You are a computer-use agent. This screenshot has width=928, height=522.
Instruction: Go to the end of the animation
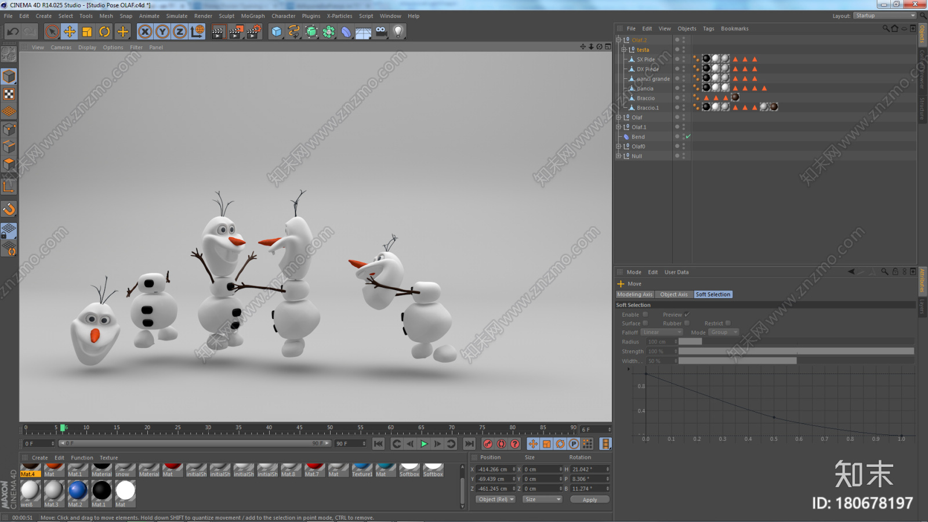469,444
